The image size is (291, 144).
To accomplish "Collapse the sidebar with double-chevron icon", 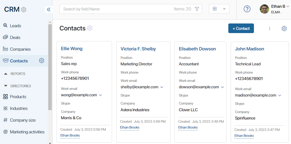I will 49,9.
